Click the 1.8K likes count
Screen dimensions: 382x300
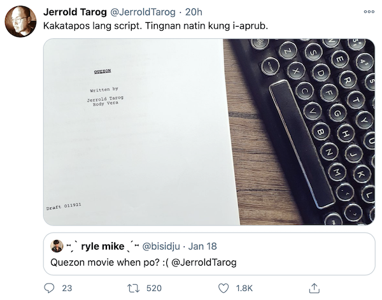pos(244,288)
